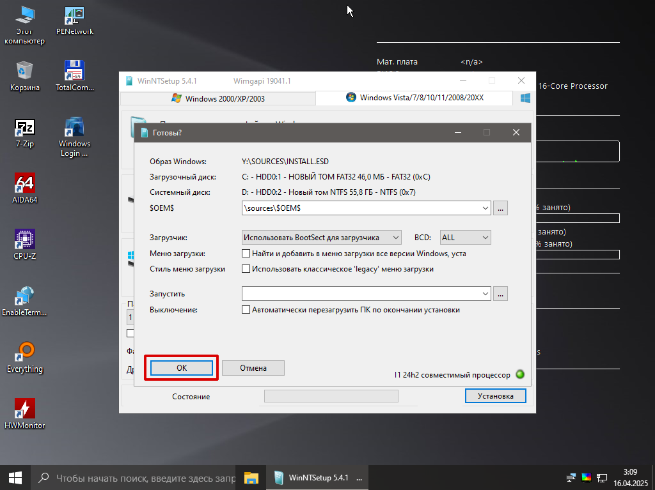Open the Windows Login desktop shortcut
Viewport: 655px width, 490px height.
click(x=74, y=137)
